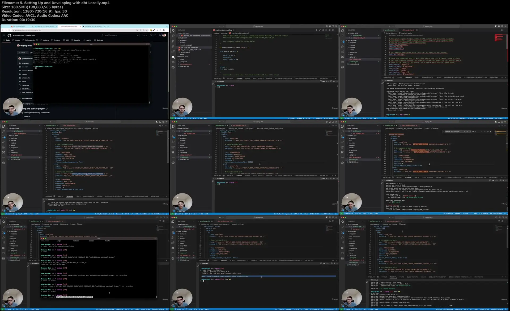Click run-model play icon in my_first_dbt_model.sql editor toolbar

(x=317, y=30)
